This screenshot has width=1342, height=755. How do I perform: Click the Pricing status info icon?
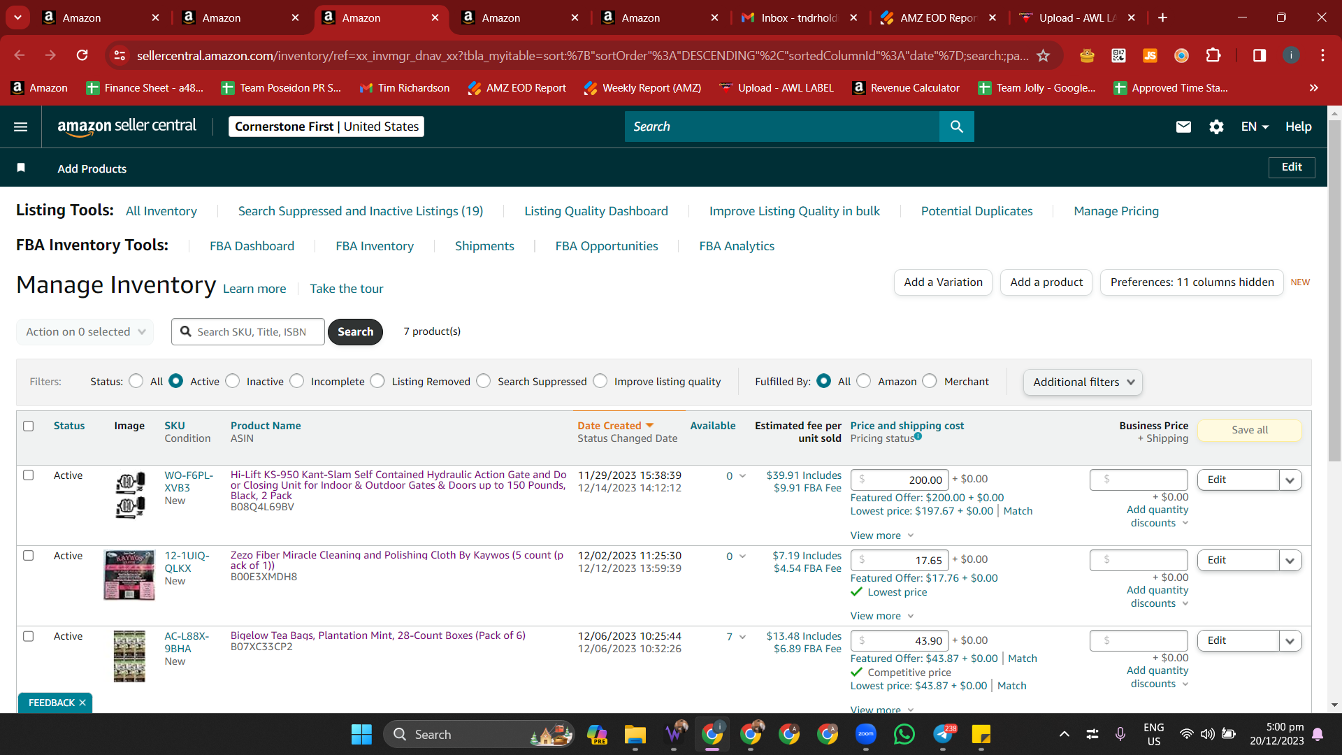918,436
